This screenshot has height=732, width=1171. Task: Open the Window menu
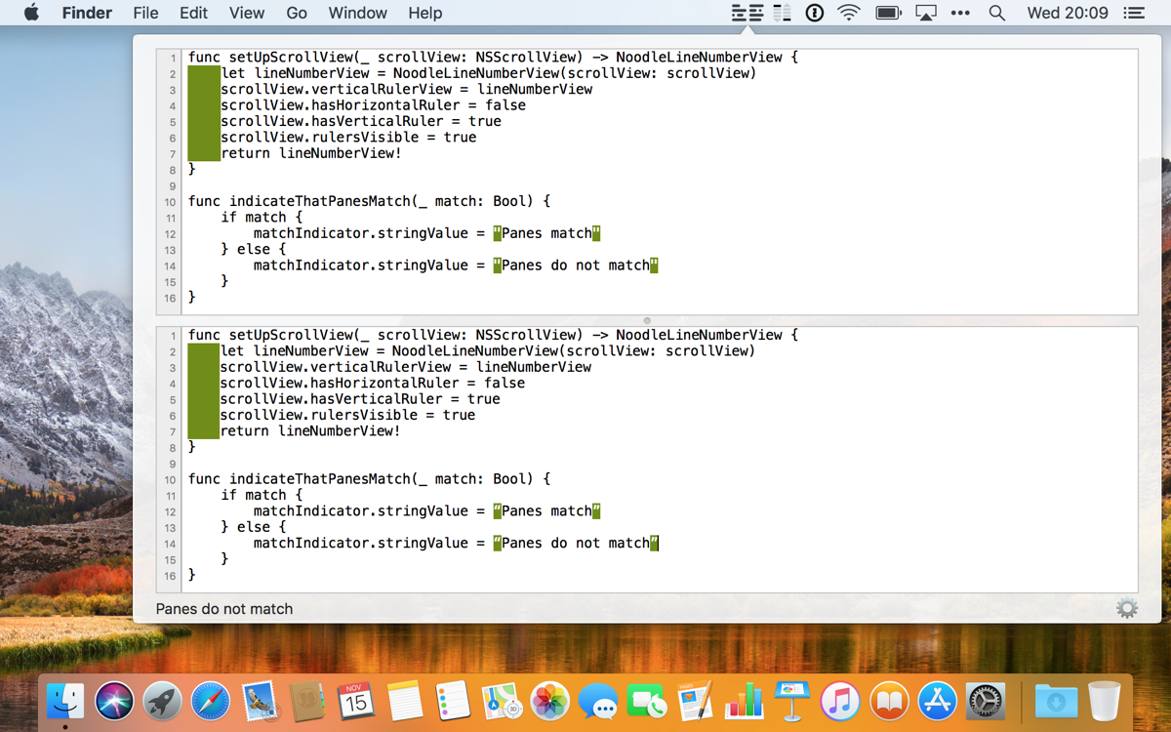click(x=357, y=13)
